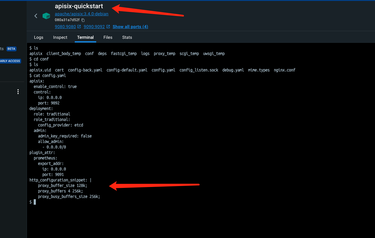Click the 'enable_control: true' line

[x=55, y=86]
